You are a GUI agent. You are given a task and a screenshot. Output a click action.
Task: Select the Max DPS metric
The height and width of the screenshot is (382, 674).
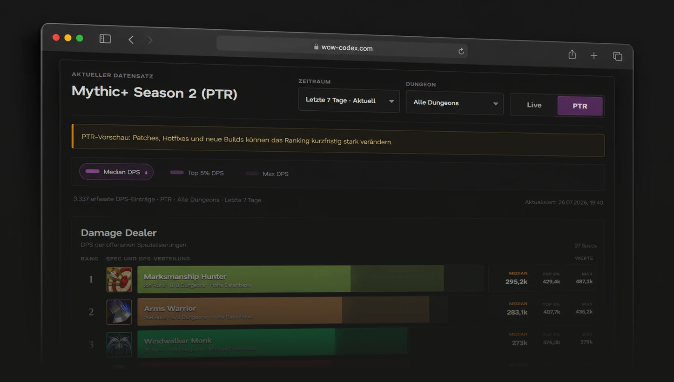pyautogui.click(x=268, y=174)
